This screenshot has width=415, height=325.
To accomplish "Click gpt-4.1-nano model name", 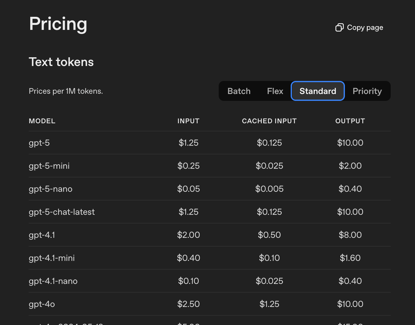I will pyautogui.click(x=53, y=281).
